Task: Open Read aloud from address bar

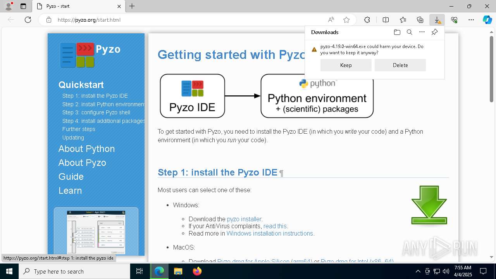Action: coord(331,20)
